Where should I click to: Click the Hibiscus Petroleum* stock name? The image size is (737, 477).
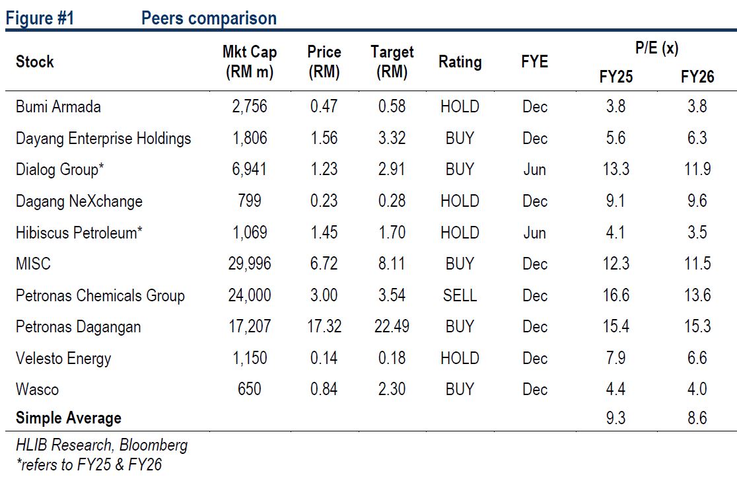coord(80,233)
